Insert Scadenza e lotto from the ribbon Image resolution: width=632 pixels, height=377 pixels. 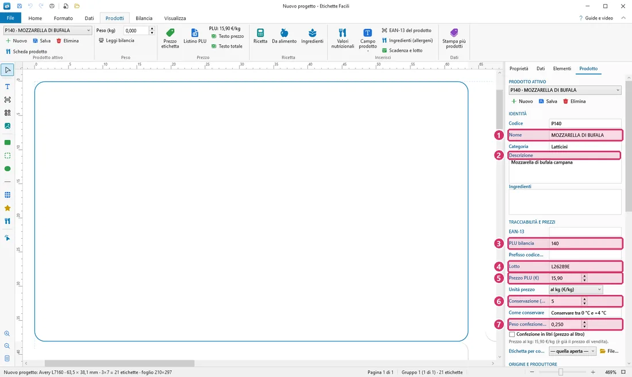pyautogui.click(x=402, y=50)
